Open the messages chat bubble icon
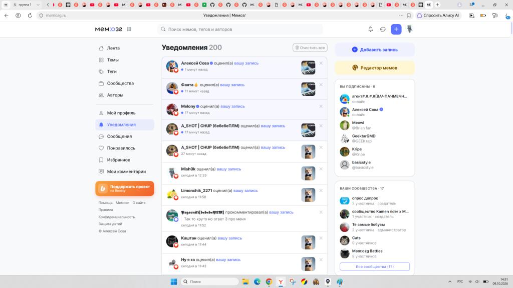The height and width of the screenshot is (288, 513). [x=383, y=29]
